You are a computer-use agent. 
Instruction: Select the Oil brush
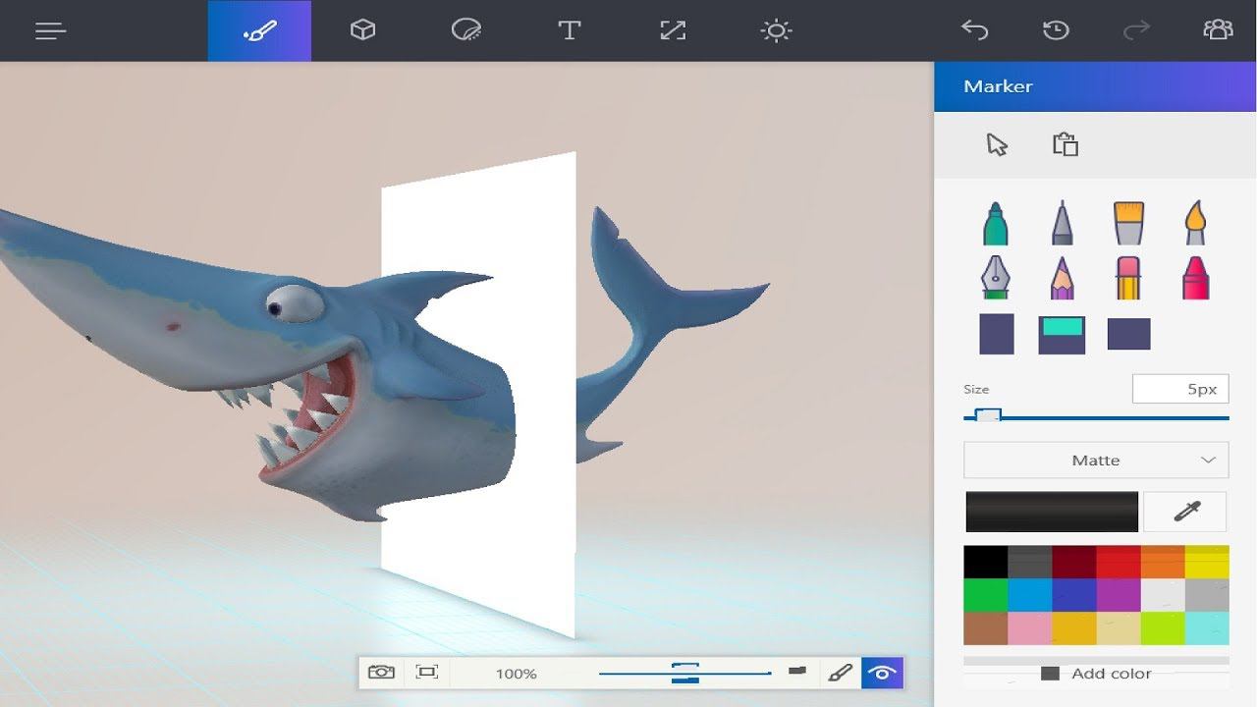coord(1128,223)
